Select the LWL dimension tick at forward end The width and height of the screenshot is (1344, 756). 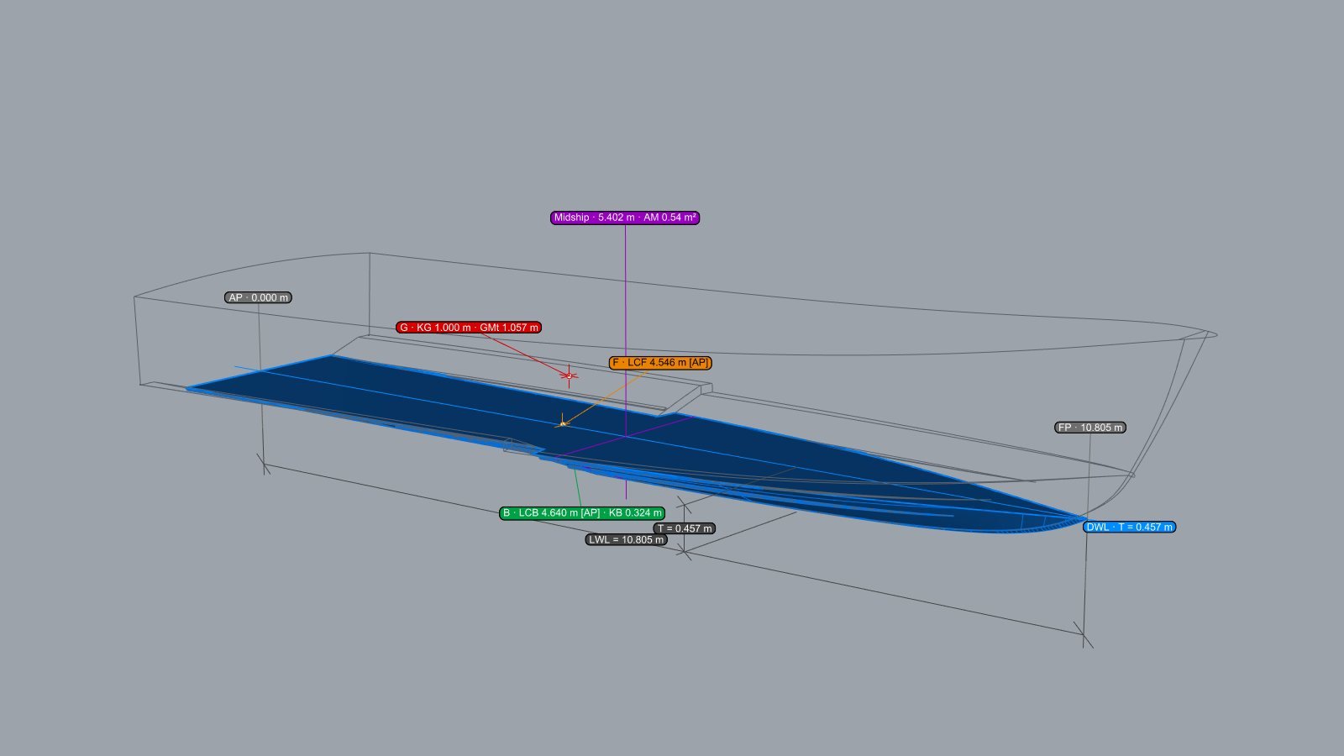click(1084, 635)
